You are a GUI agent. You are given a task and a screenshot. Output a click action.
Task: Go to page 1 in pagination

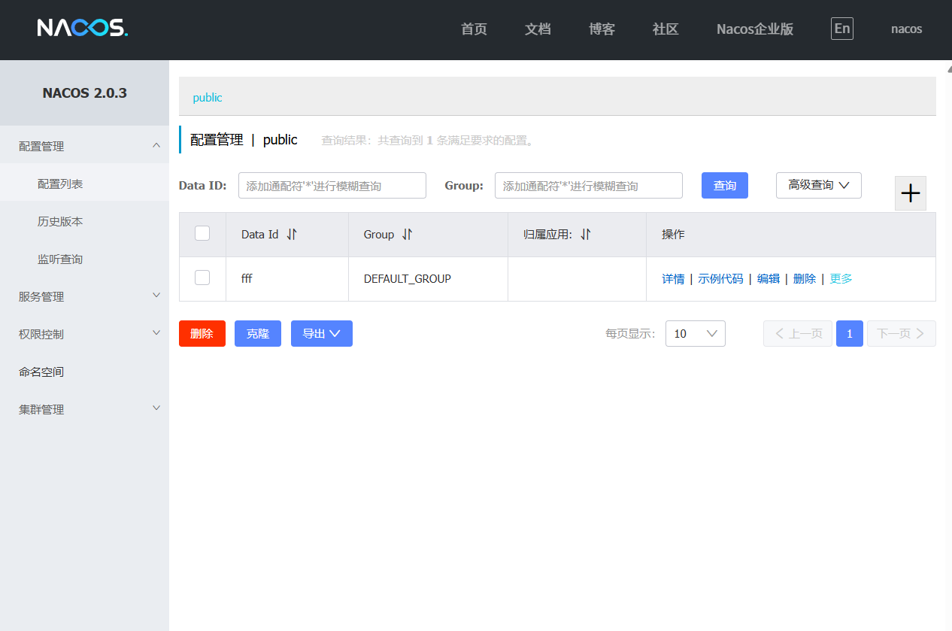click(x=850, y=333)
